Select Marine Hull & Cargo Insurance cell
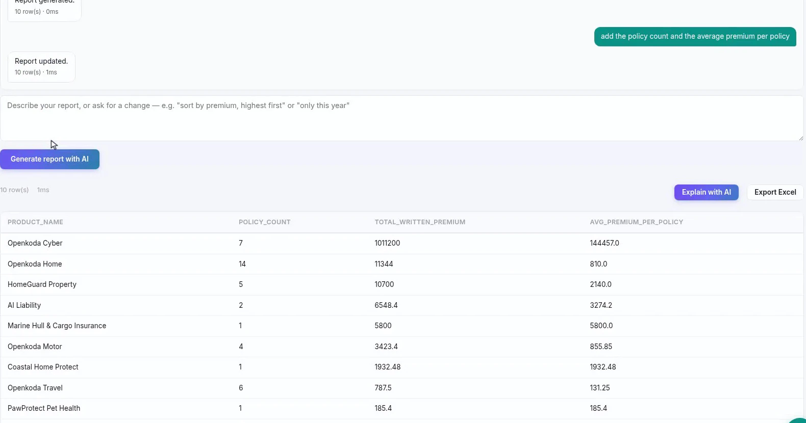Viewport: 806px width, 423px height. [x=57, y=326]
